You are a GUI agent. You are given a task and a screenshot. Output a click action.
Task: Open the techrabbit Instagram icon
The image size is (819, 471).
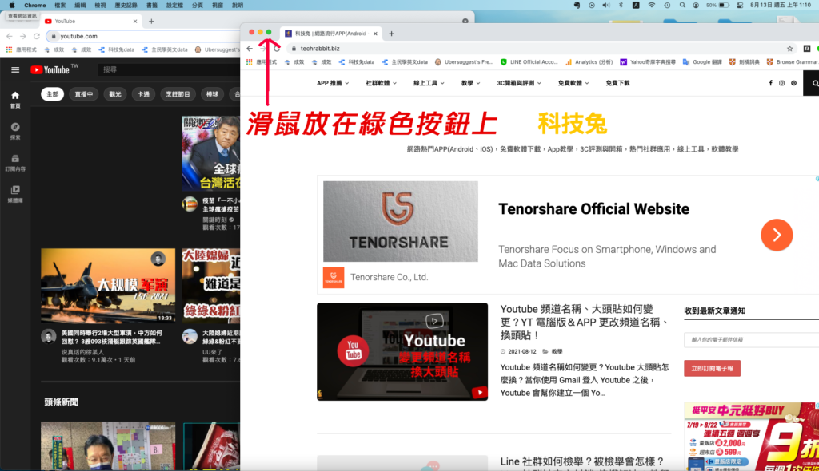tap(782, 83)
